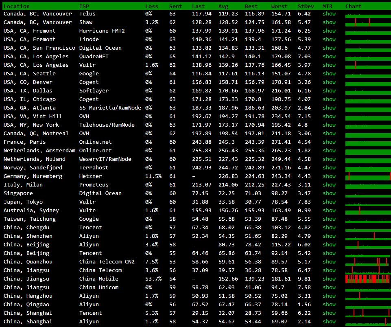Open MTR for Shenzhen Aliyun

click(329, 236)
